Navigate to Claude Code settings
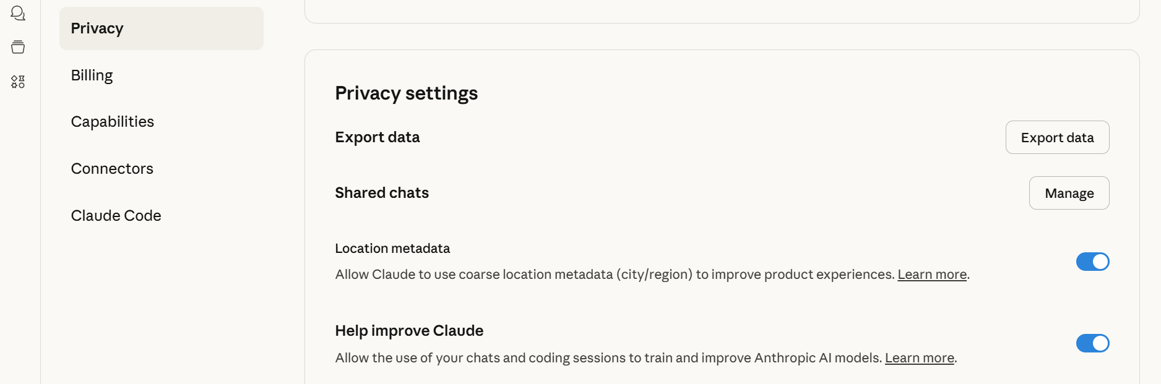The width and height of the screenshot is (1161, 384). (x=116, y=215)
